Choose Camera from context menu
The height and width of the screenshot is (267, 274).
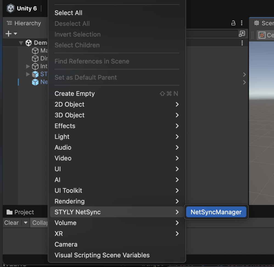(x=117, y=244)
